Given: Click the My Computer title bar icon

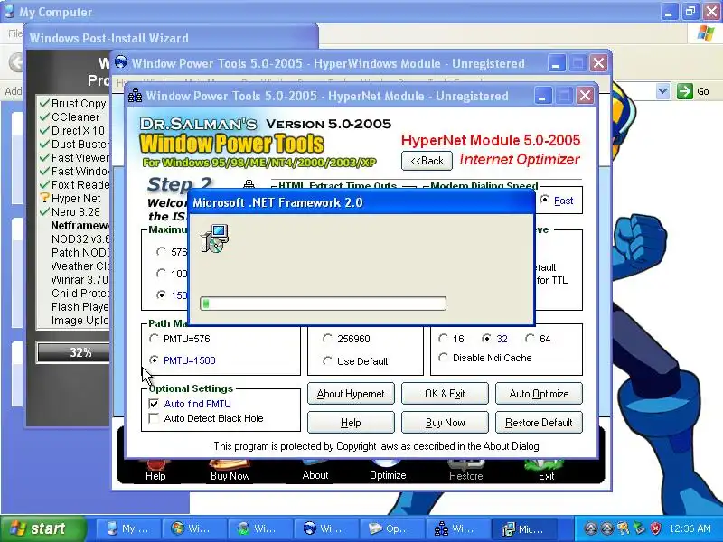Looking at the screenshot, I should point(9,11).
